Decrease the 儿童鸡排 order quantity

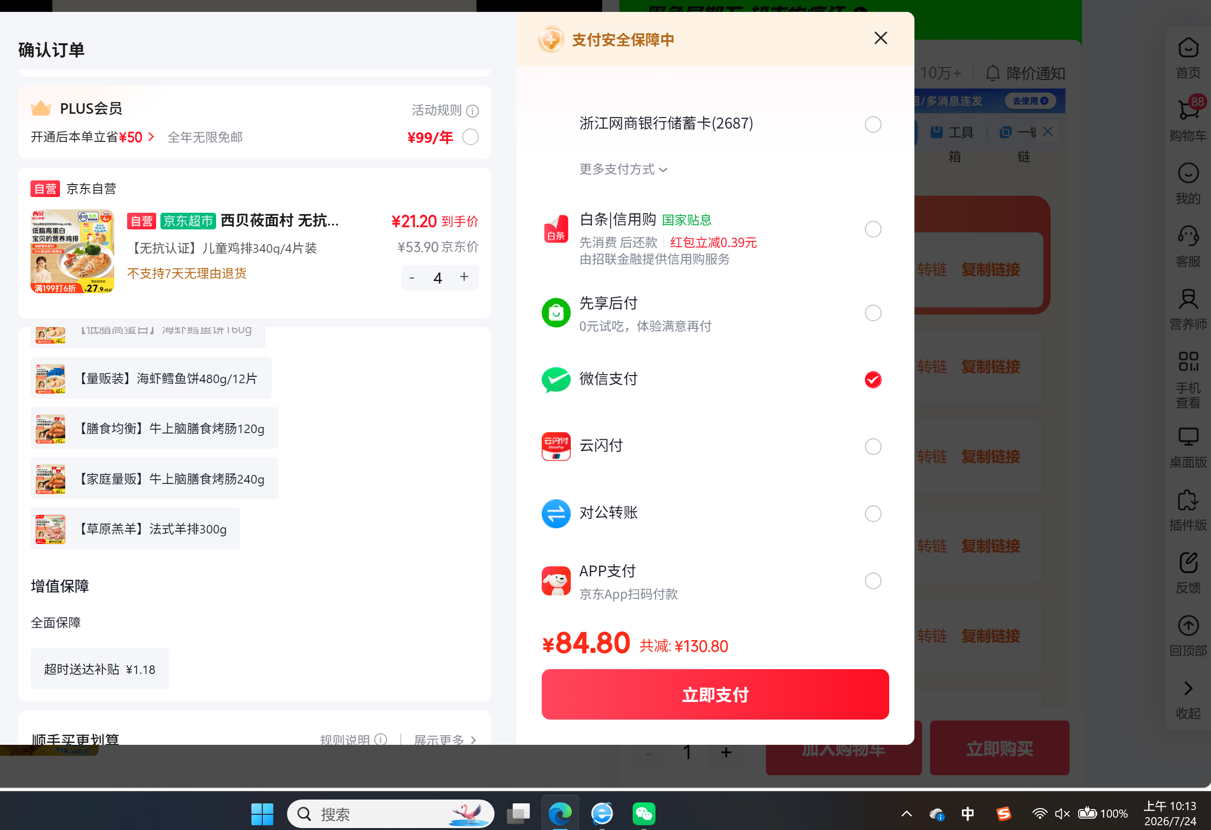(412, 278)
